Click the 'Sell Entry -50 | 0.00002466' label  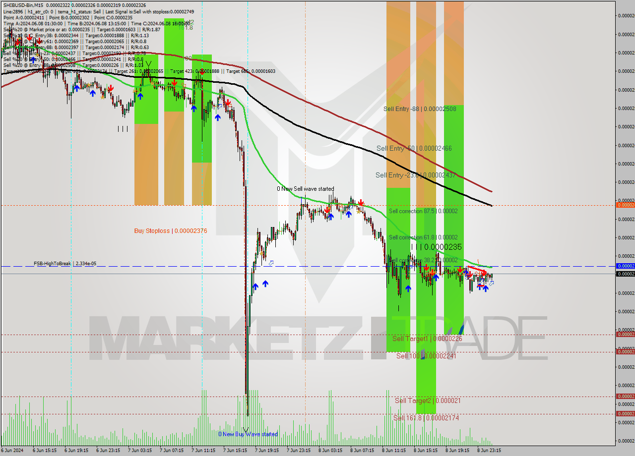click(414, 148)
